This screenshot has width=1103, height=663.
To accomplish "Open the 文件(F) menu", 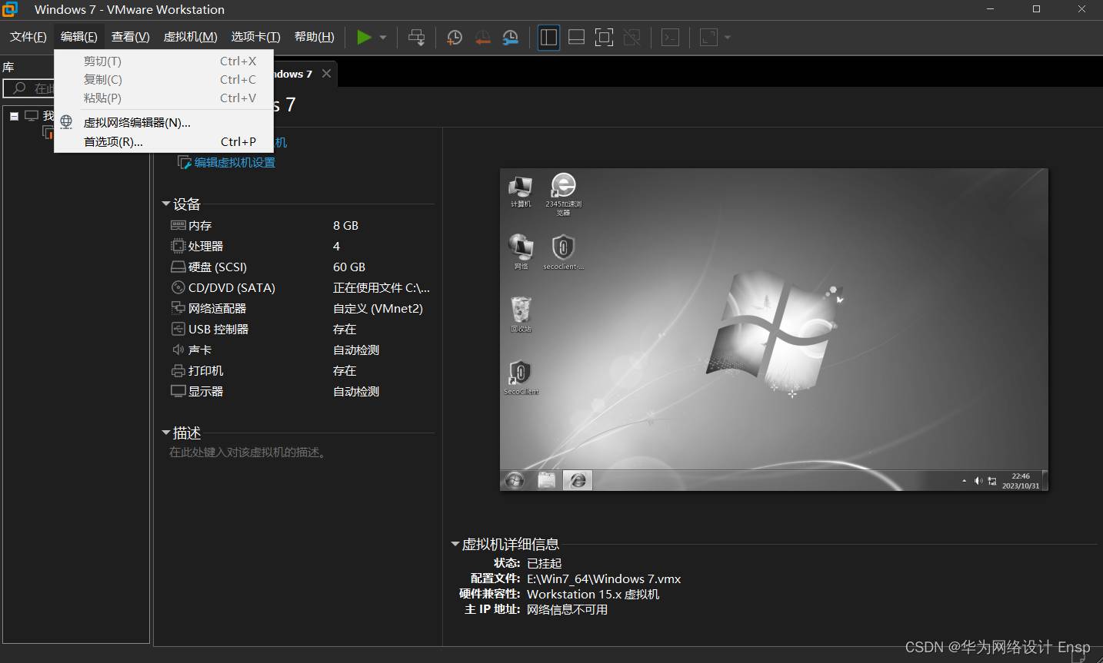I will (28, 37).
